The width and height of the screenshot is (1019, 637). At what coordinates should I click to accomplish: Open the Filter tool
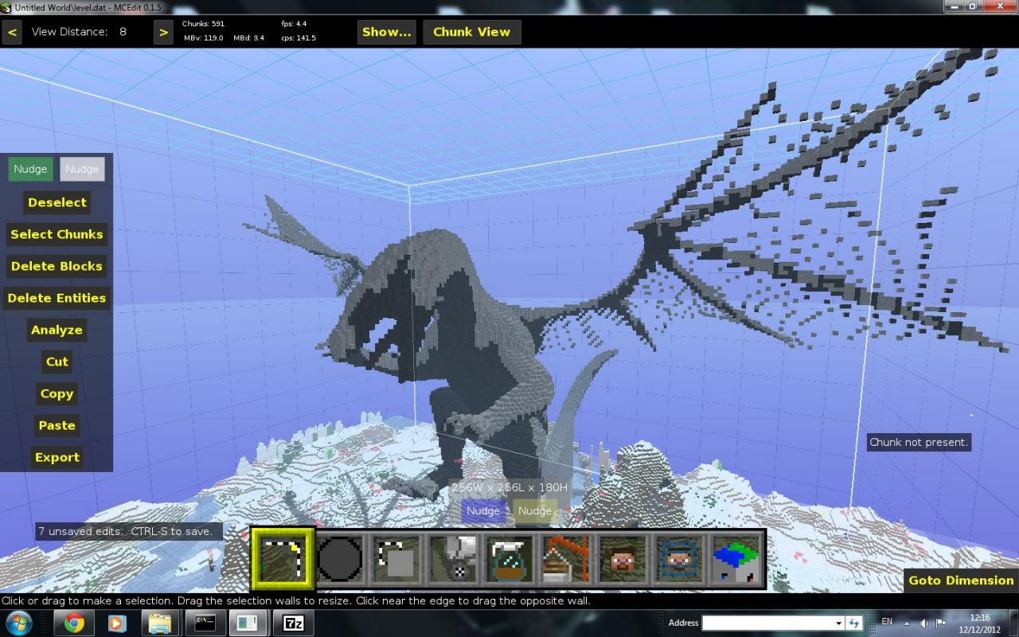[x=509, y=557]
